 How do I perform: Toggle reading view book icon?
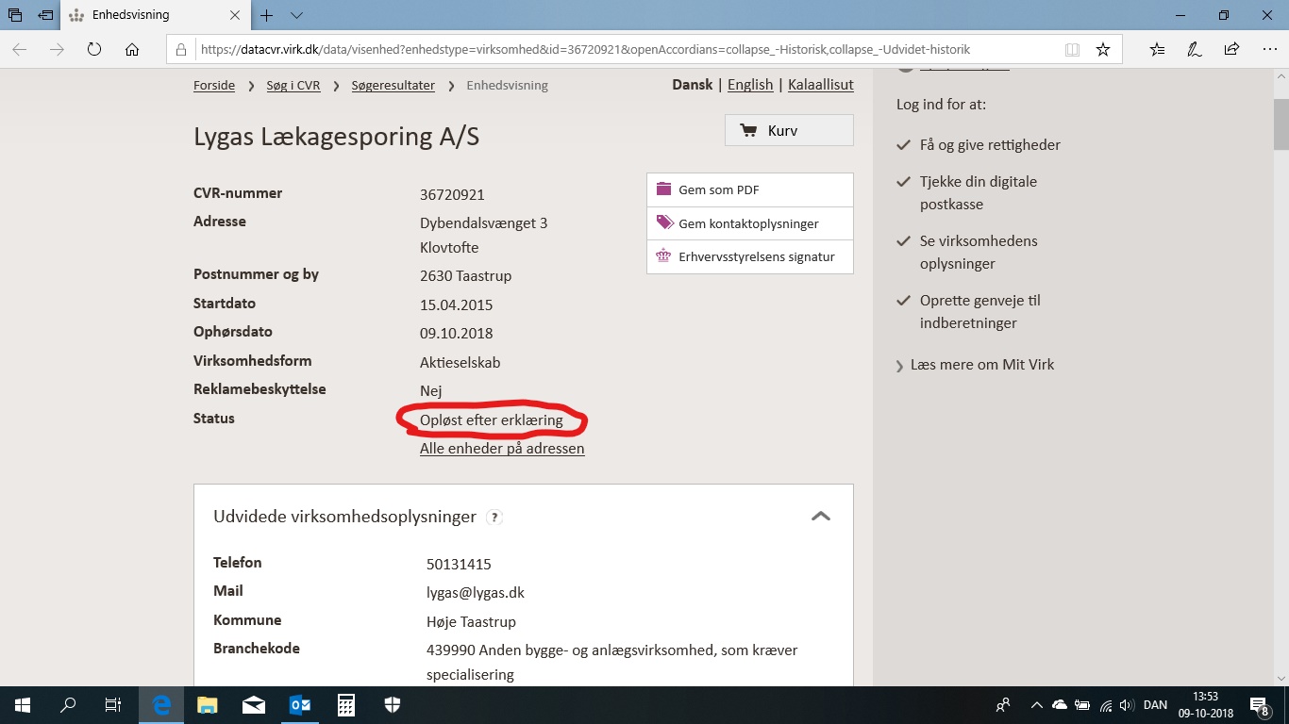point(1072,50)
